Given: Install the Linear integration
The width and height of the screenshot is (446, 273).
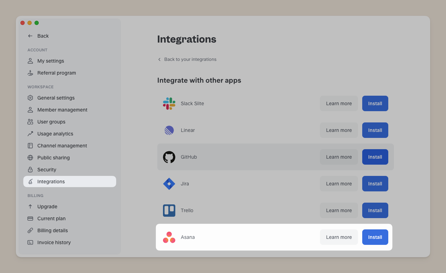Looking at the screenshot, I should 375,130.
